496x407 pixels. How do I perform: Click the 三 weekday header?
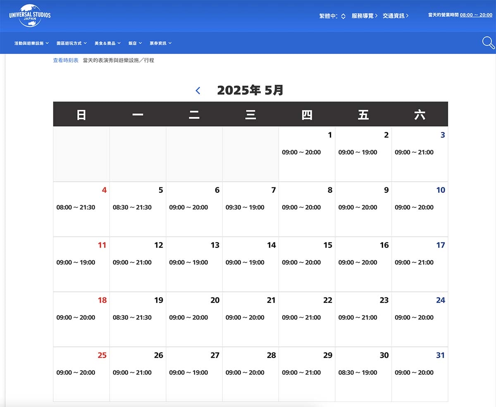[x=250, y=115]
